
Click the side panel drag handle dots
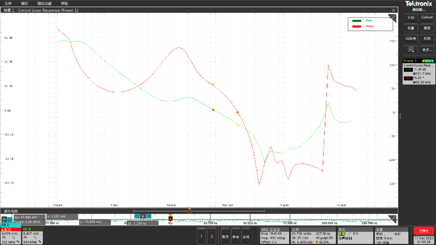tap(400, 116)
